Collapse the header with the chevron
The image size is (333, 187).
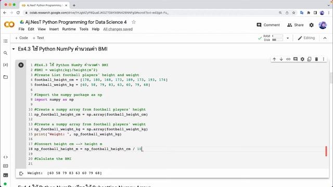click(x=325, y=38)
